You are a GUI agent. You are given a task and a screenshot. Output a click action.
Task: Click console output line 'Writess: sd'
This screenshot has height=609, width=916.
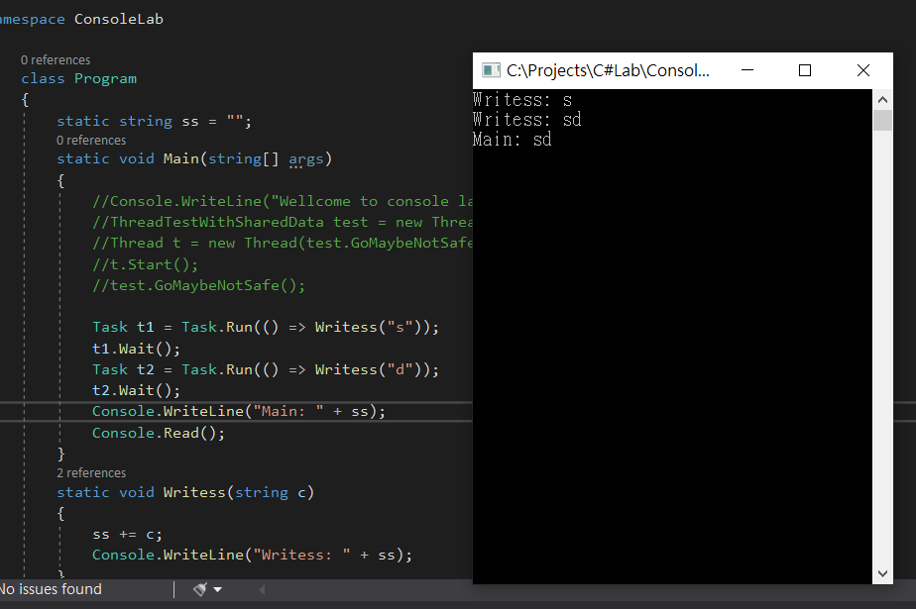tap(527, 120)
